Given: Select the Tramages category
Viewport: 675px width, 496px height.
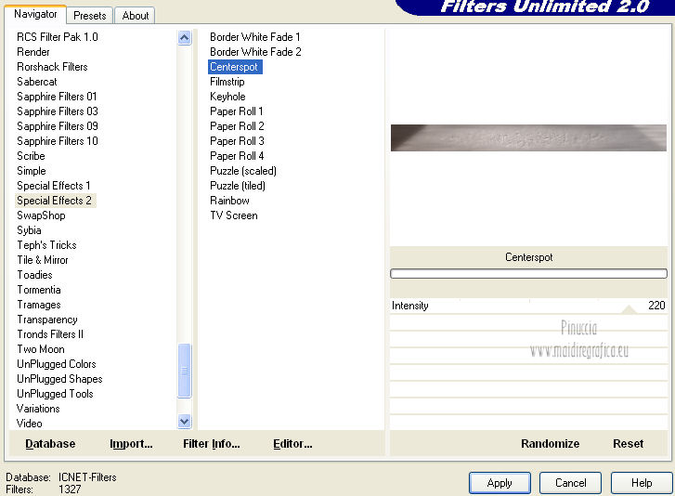Looking at the screenshot, I should (x=39, y=305).
